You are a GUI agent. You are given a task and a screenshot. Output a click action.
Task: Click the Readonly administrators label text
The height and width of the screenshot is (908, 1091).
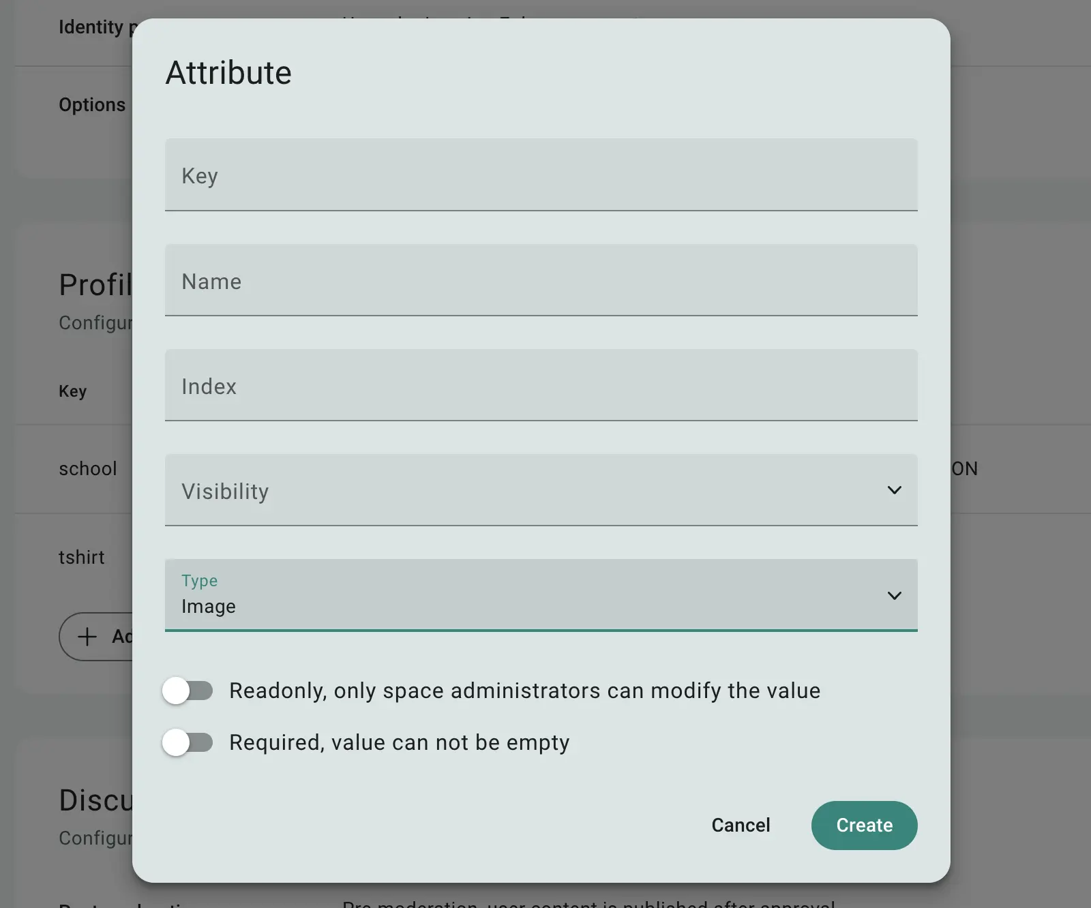coord(524,691)
